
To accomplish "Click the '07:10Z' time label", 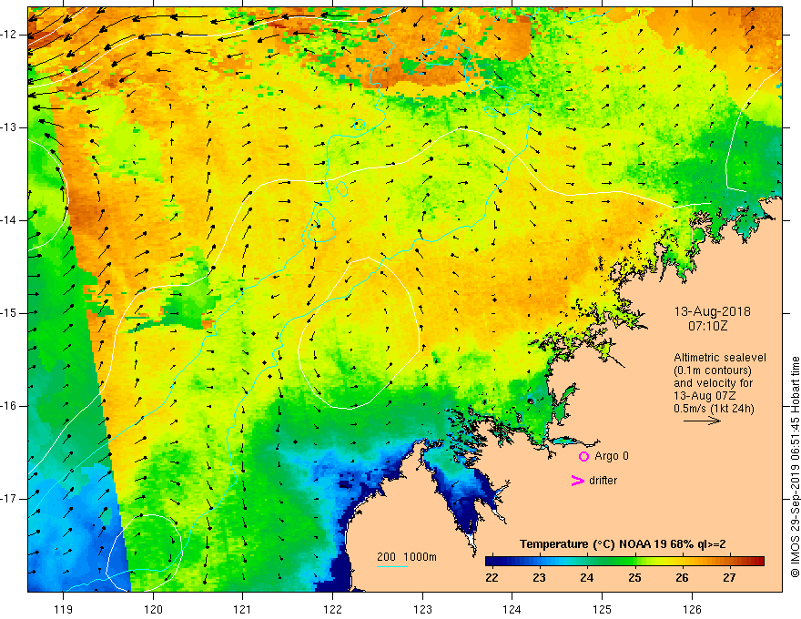I will tap(707, 326).
